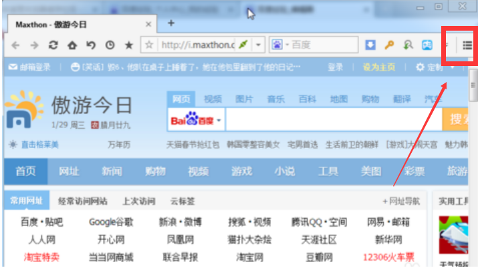
Task: Open 天猫春节抢红包 link
Action: (x=193, y=145)
